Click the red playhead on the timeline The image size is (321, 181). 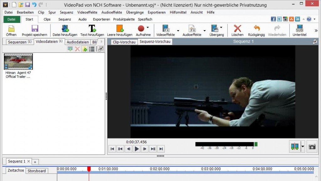point(89,169)
